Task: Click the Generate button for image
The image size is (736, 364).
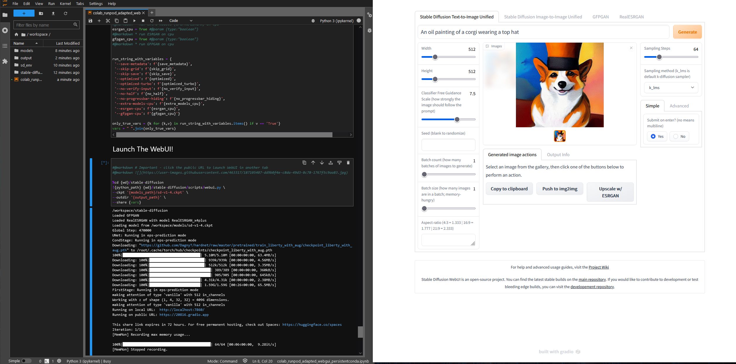Action: [x=687, y=32]
